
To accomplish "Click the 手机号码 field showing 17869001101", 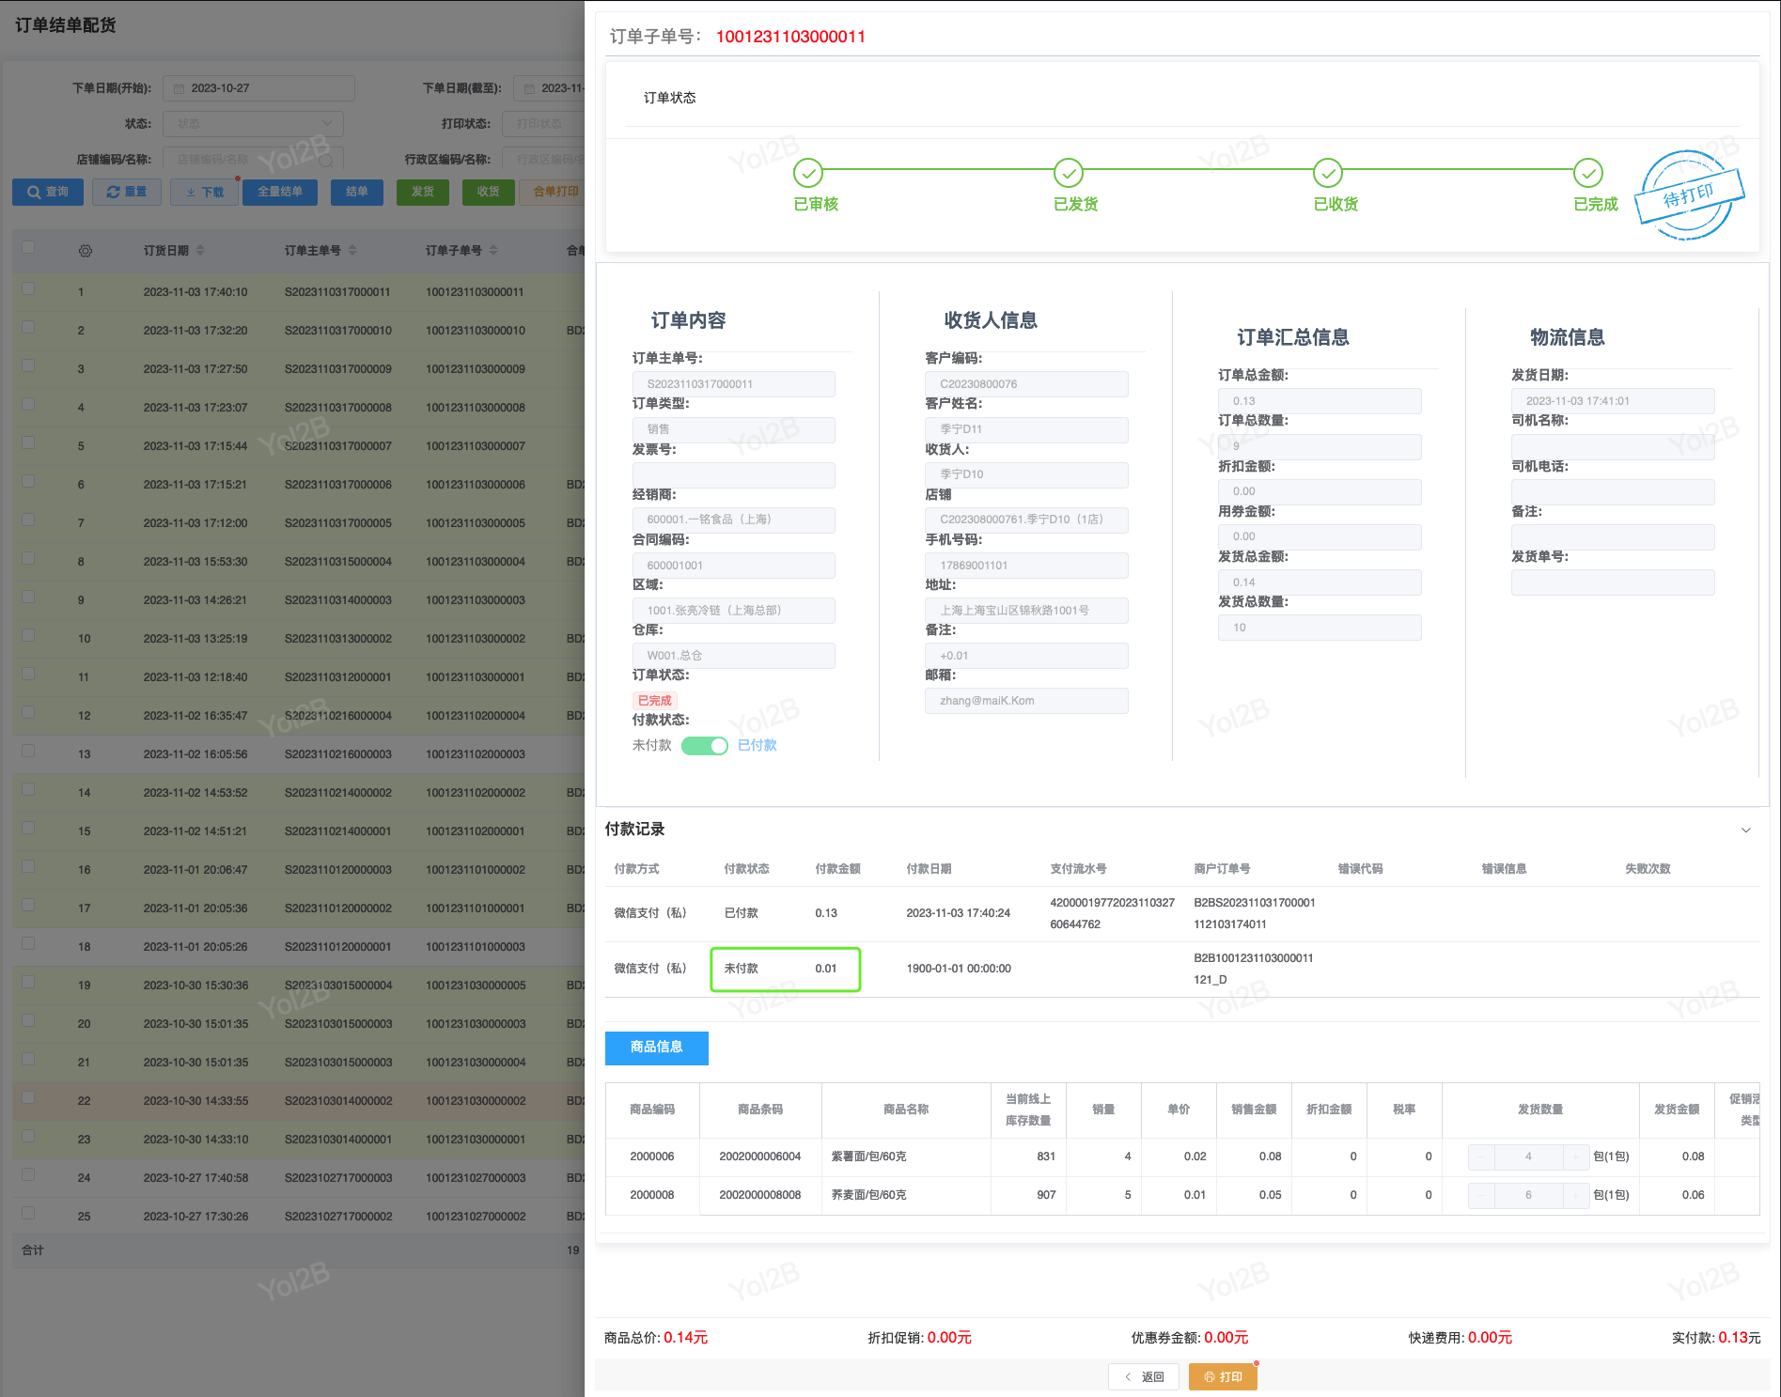I will (1026, 566).
